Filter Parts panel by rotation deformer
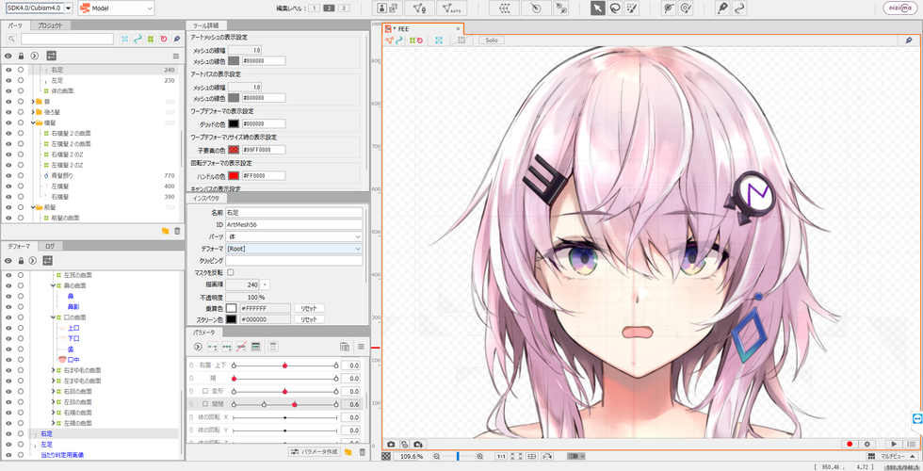This screenshot has width=923, height=471. click(x=164, y=39)
